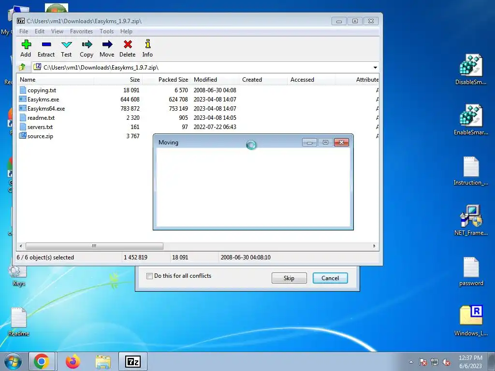The height and width of the screenshot is (371, 495).
Task: Launch Chrome from the taskbar
Action: coord(42,361)
